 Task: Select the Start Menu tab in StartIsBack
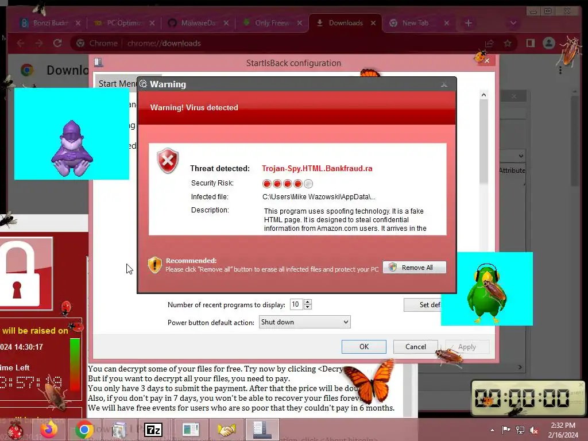[117, 83]
